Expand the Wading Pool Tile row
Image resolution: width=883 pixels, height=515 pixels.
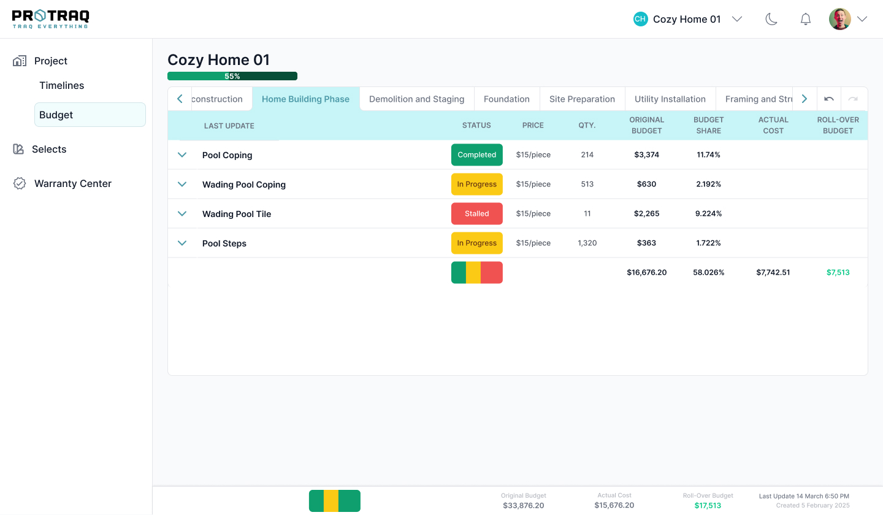click(182, 214)
